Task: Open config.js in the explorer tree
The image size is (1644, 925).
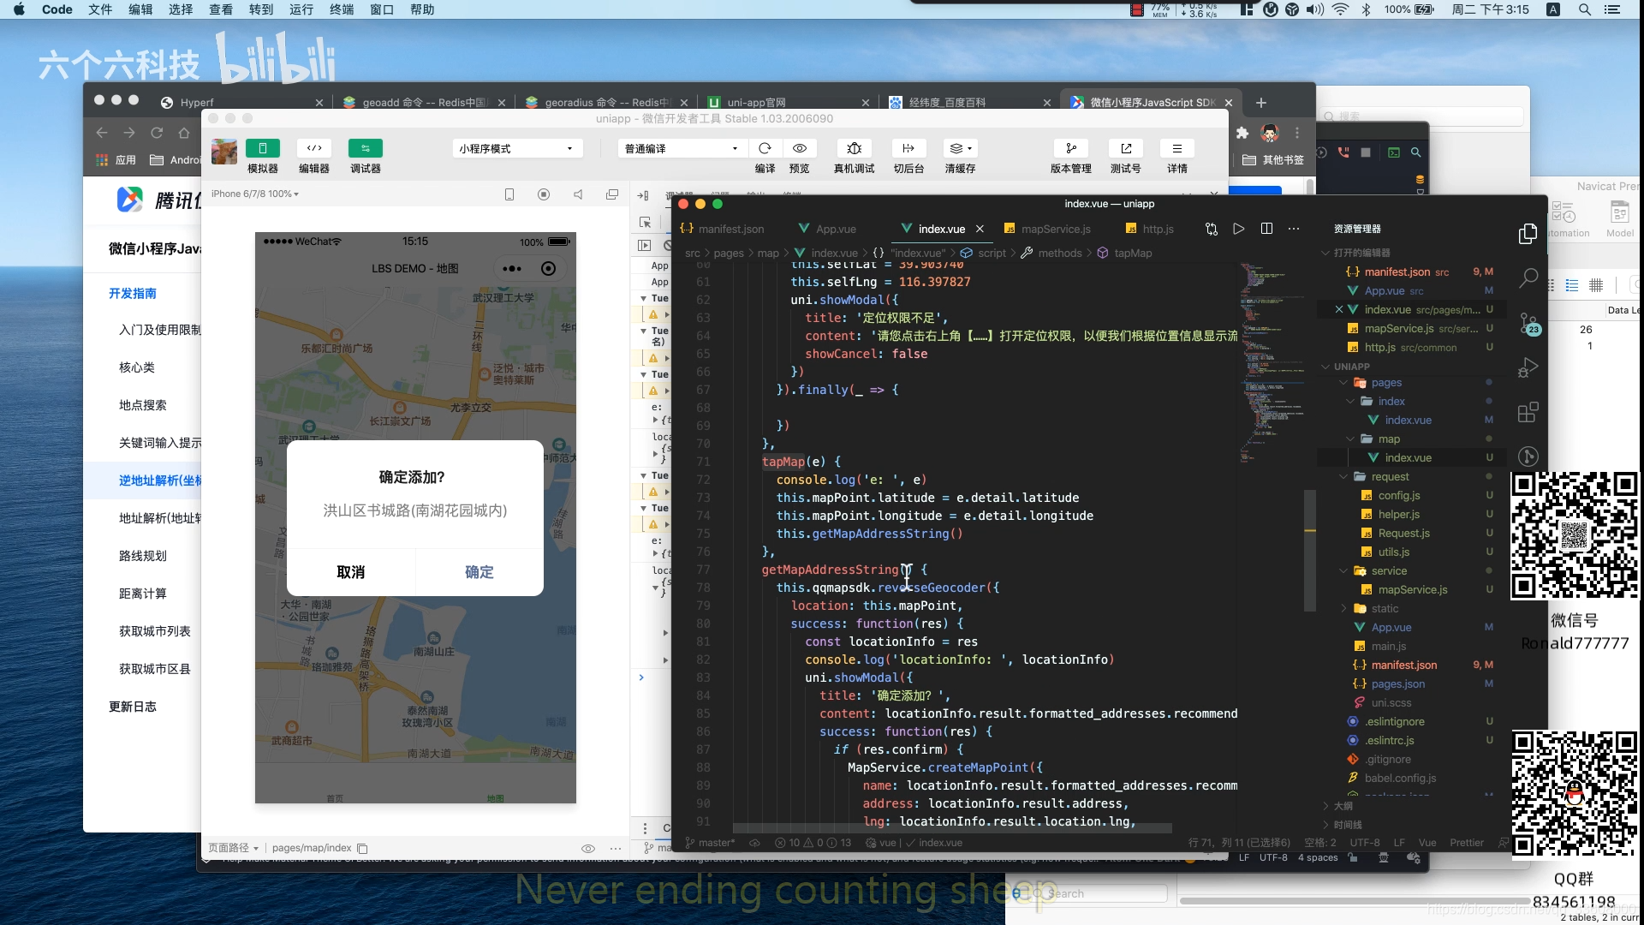Action: (1398, 496)
